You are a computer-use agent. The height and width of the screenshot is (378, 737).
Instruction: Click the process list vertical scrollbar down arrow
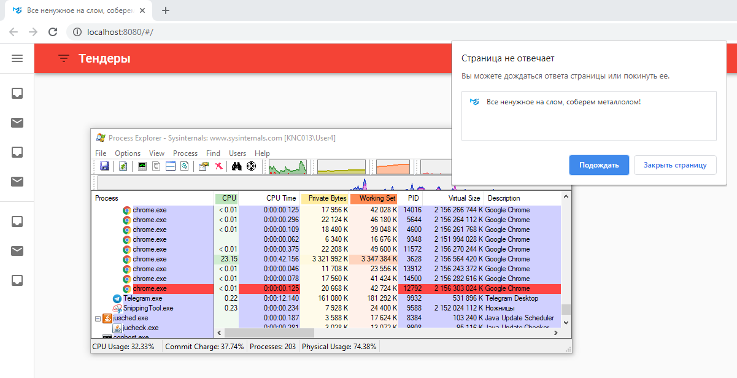[566, 322]
